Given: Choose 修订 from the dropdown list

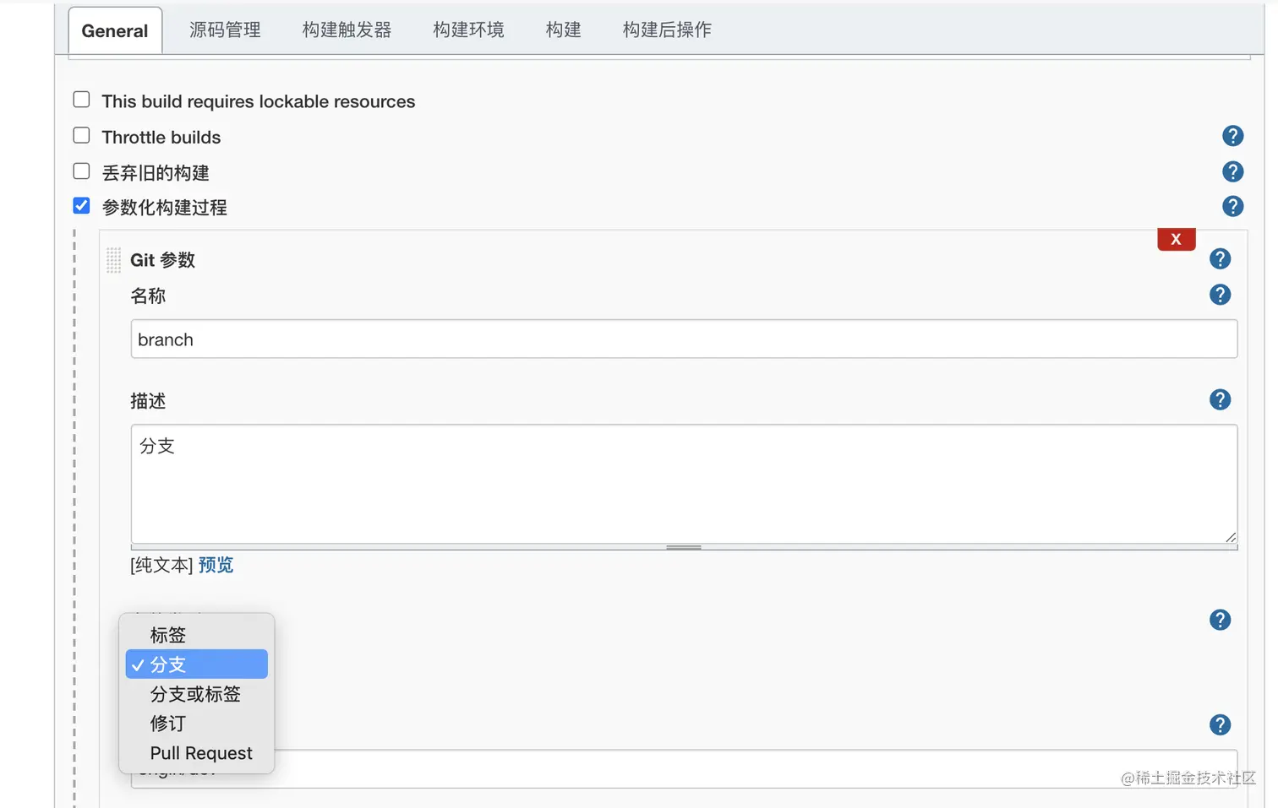Looking at the screenshot, I should [x=196, y=724].
